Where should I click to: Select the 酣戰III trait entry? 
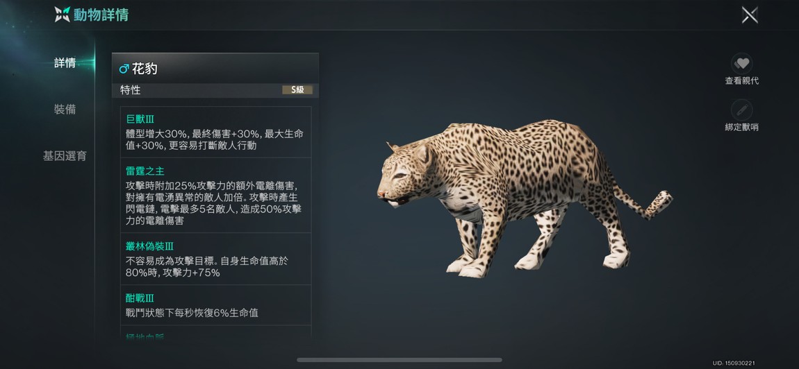[215, 305]
